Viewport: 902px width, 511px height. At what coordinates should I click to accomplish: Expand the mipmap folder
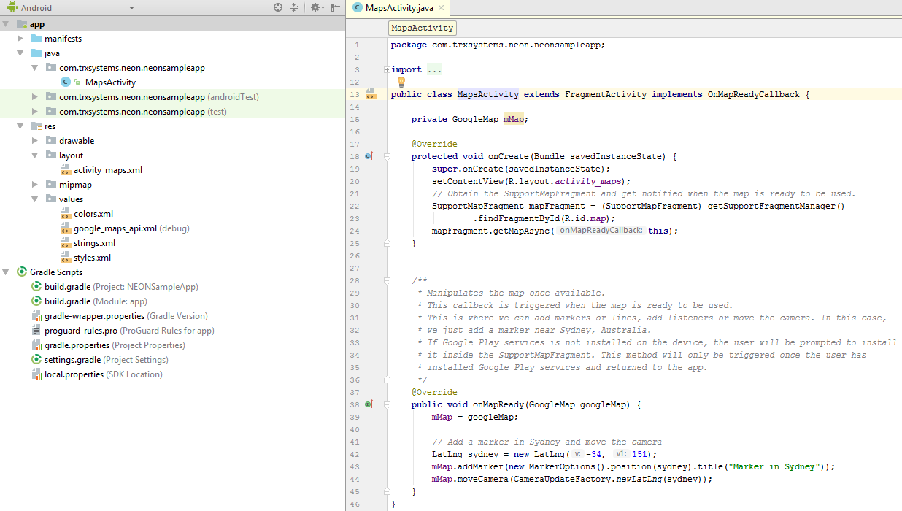point(35,185)
